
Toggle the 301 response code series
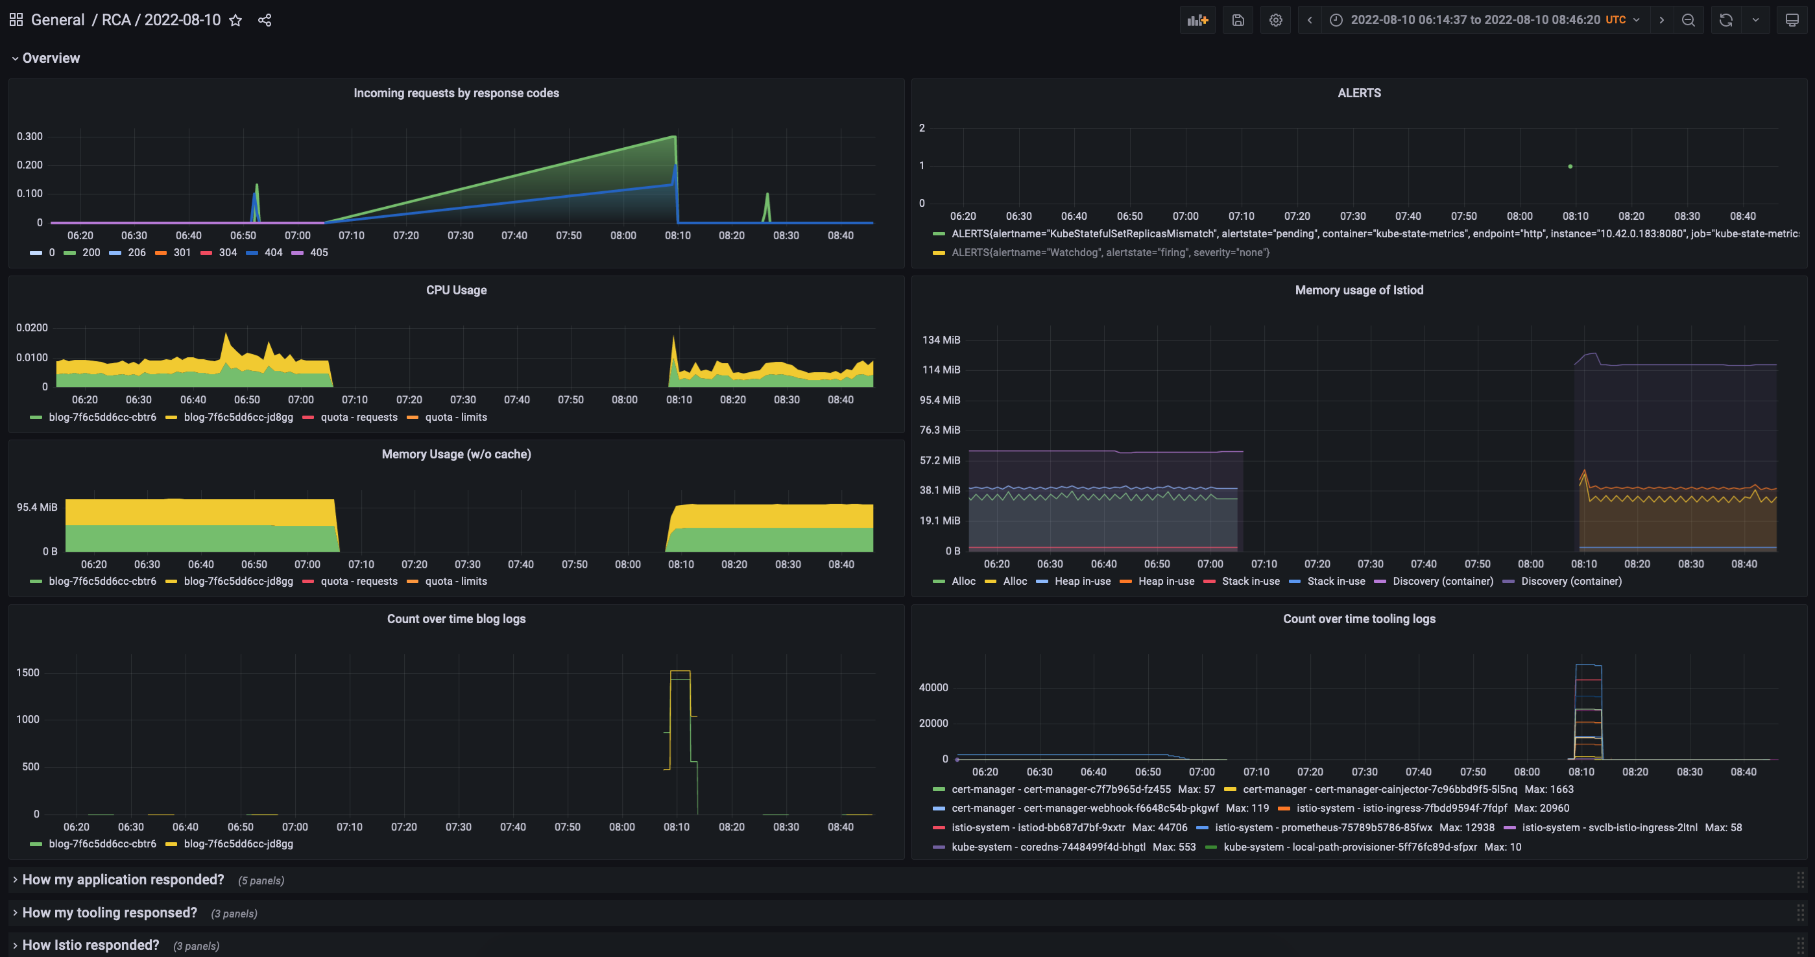click(182, 252)
